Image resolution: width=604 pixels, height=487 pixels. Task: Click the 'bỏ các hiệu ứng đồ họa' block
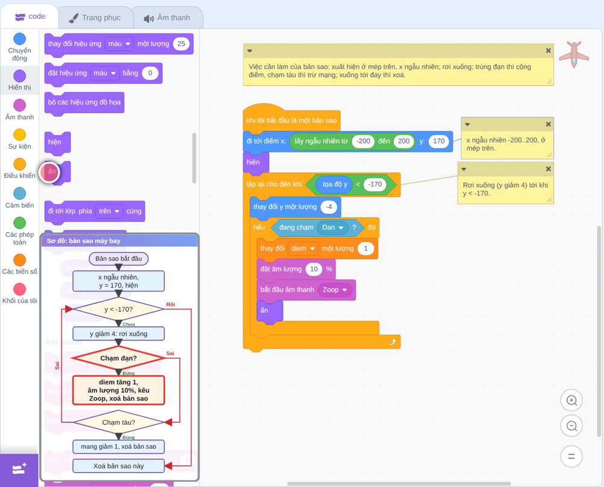pyautogui.click(x=85, y=103)
